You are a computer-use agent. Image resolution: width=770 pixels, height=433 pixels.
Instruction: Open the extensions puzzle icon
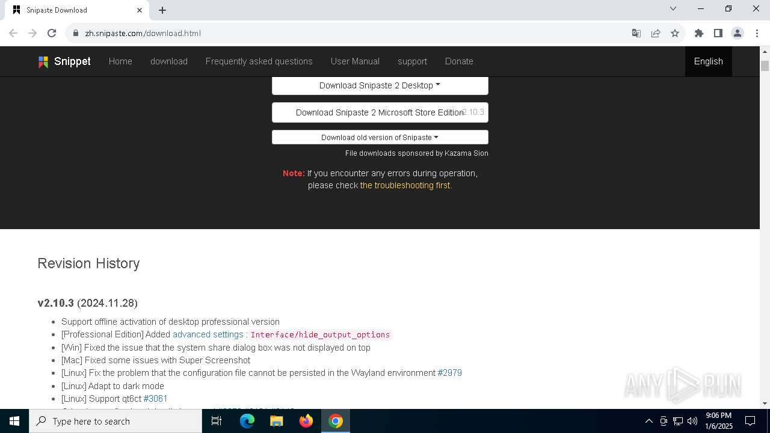(699, 33)
